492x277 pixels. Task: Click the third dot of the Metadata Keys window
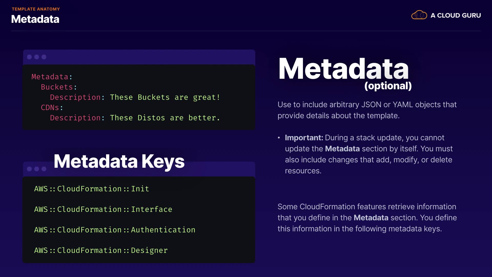(x=44, y=169)
